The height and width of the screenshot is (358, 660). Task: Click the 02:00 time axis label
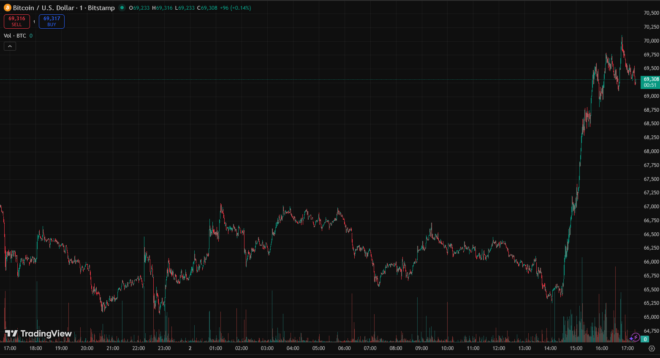(242, 348)
